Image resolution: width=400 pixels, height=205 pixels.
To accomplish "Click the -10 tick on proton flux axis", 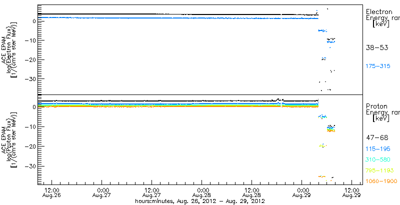I will (x=30, y=126).
